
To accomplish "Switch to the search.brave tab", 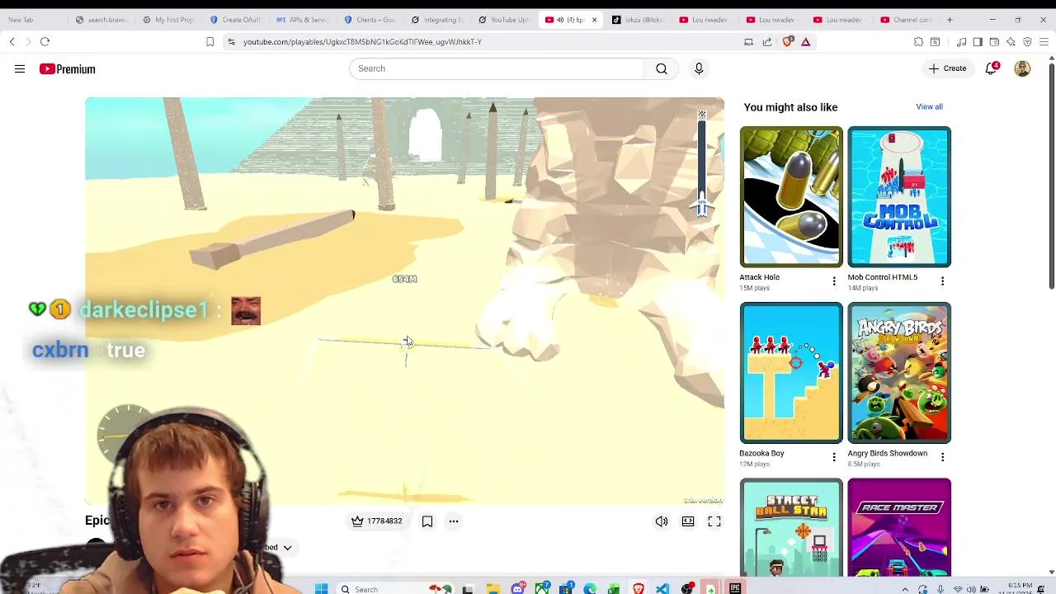I will click(100, 20).
